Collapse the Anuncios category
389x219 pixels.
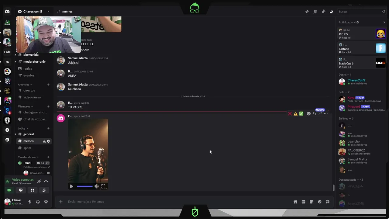tap(25, 85)
